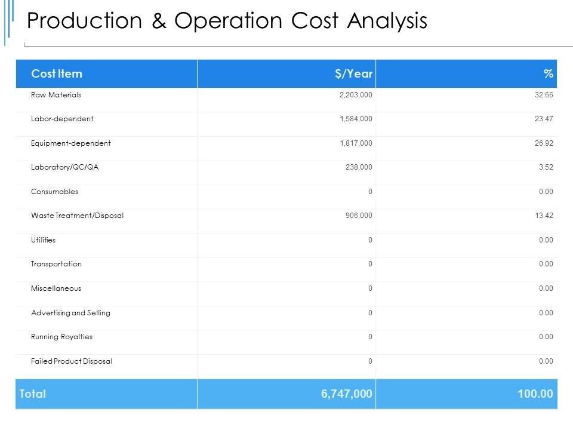Click the 6,747,000 total amount cell

click(x=347, y=394)
